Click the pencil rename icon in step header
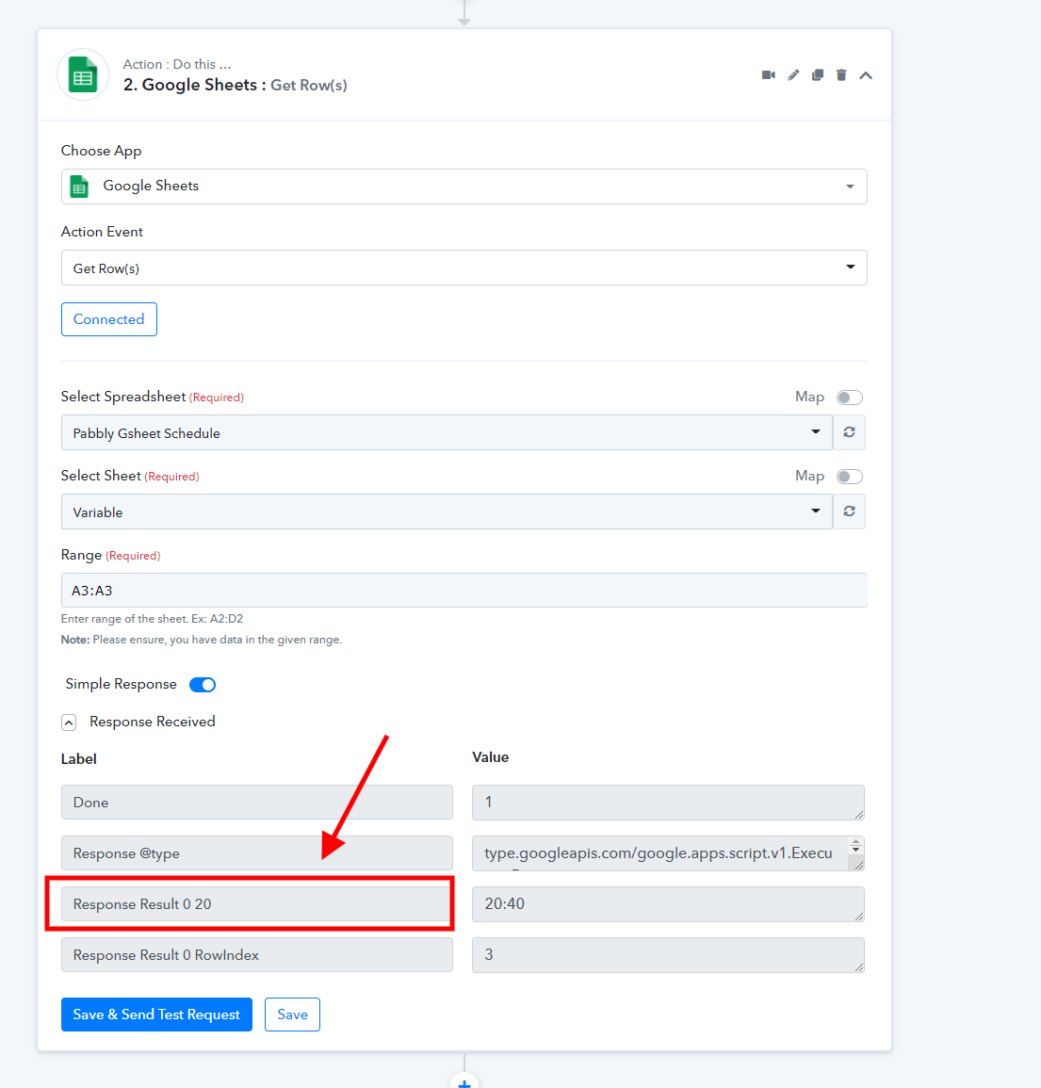The height and width of the screenshot is (1088, 1041). click(x=793, y=75)
